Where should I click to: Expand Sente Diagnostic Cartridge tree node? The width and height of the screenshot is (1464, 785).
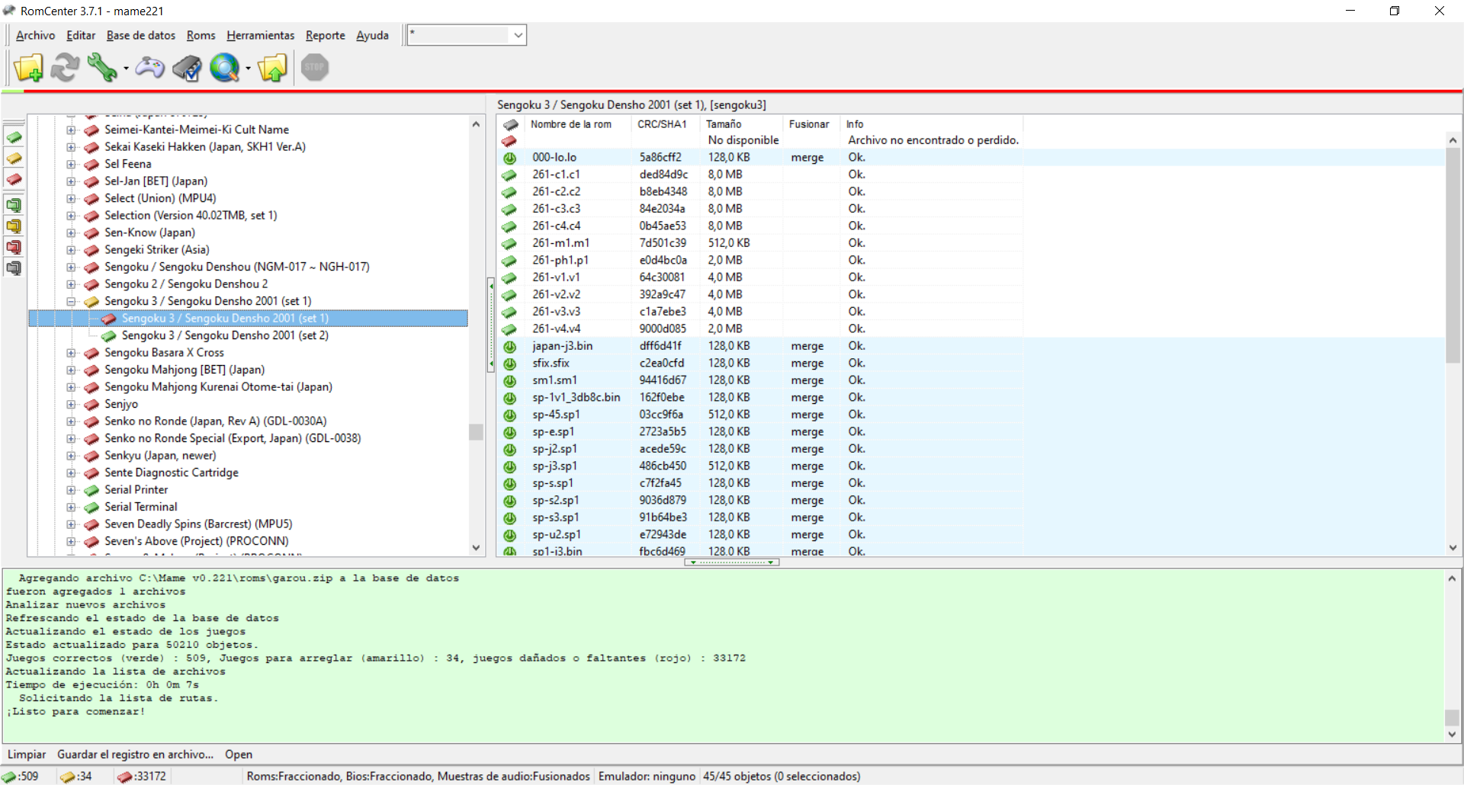click(71, 473)
